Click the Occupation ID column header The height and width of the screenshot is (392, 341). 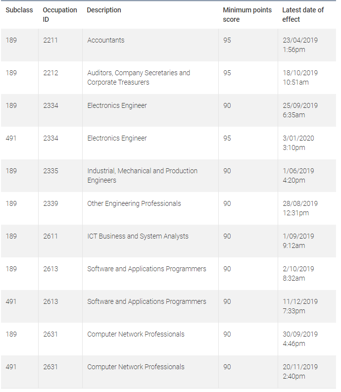tap(60, 14)
